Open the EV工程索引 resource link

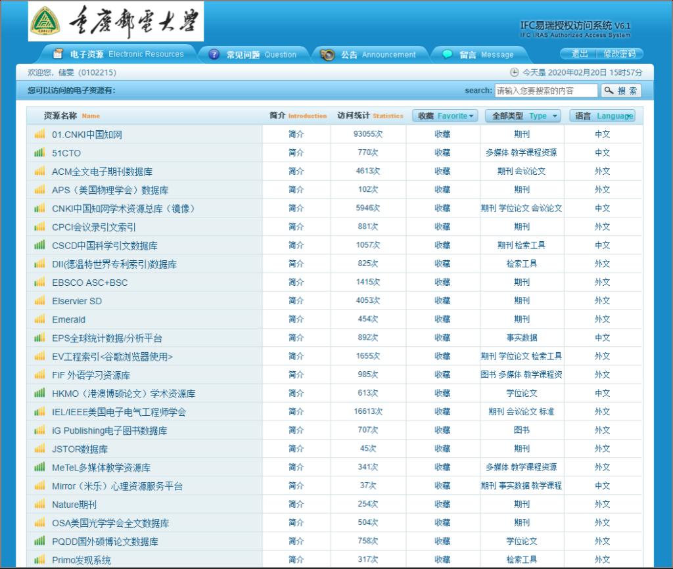coord(112,357)
